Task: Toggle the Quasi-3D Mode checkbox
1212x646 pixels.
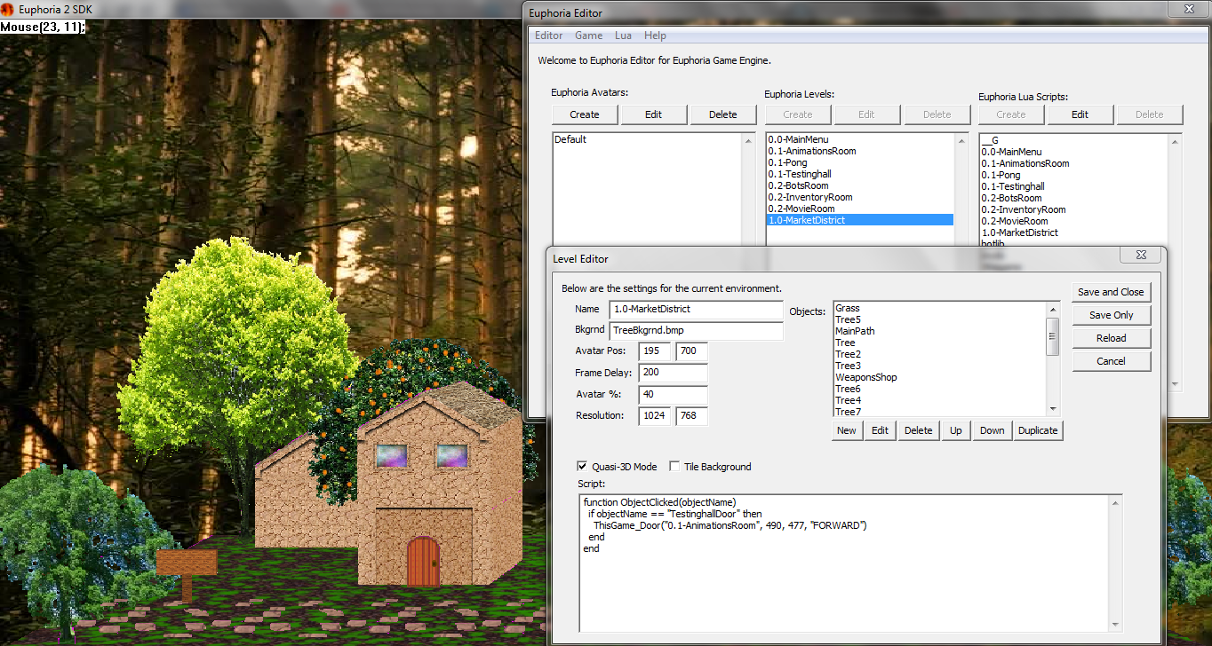Action: pos(582,467)
